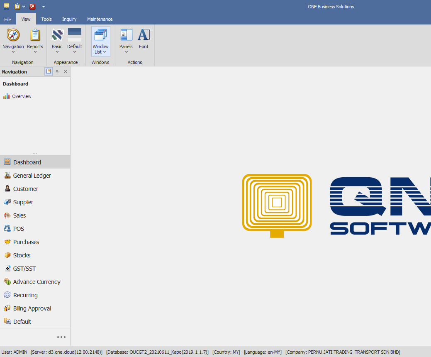431x357 pixels.
Task: Click the Overview chart icon in Dashboard
Action: (x=6, y=96)
